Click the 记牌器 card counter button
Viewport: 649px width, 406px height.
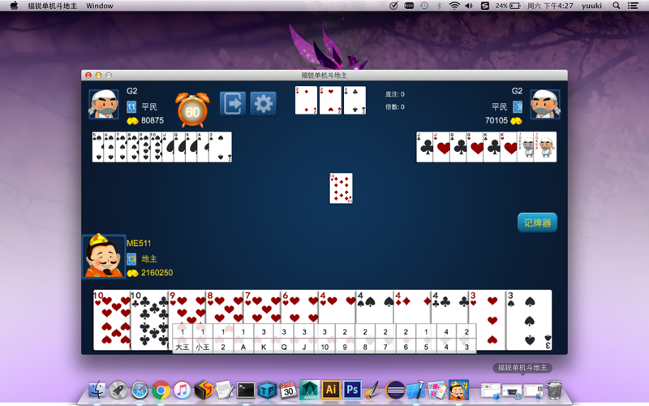537,222
